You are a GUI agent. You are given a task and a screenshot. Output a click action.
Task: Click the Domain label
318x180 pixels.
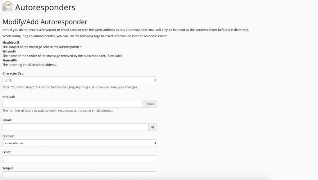click(8, 136)
